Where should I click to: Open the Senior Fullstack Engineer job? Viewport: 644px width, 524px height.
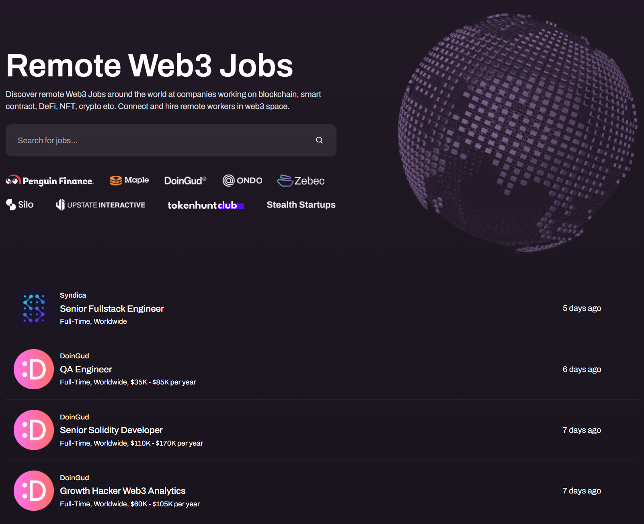(x=112, y=308)
